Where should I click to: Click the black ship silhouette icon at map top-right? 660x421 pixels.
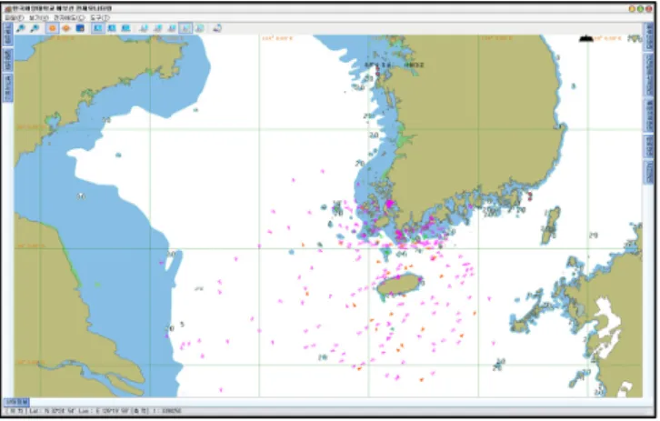(x=586, y=39)
